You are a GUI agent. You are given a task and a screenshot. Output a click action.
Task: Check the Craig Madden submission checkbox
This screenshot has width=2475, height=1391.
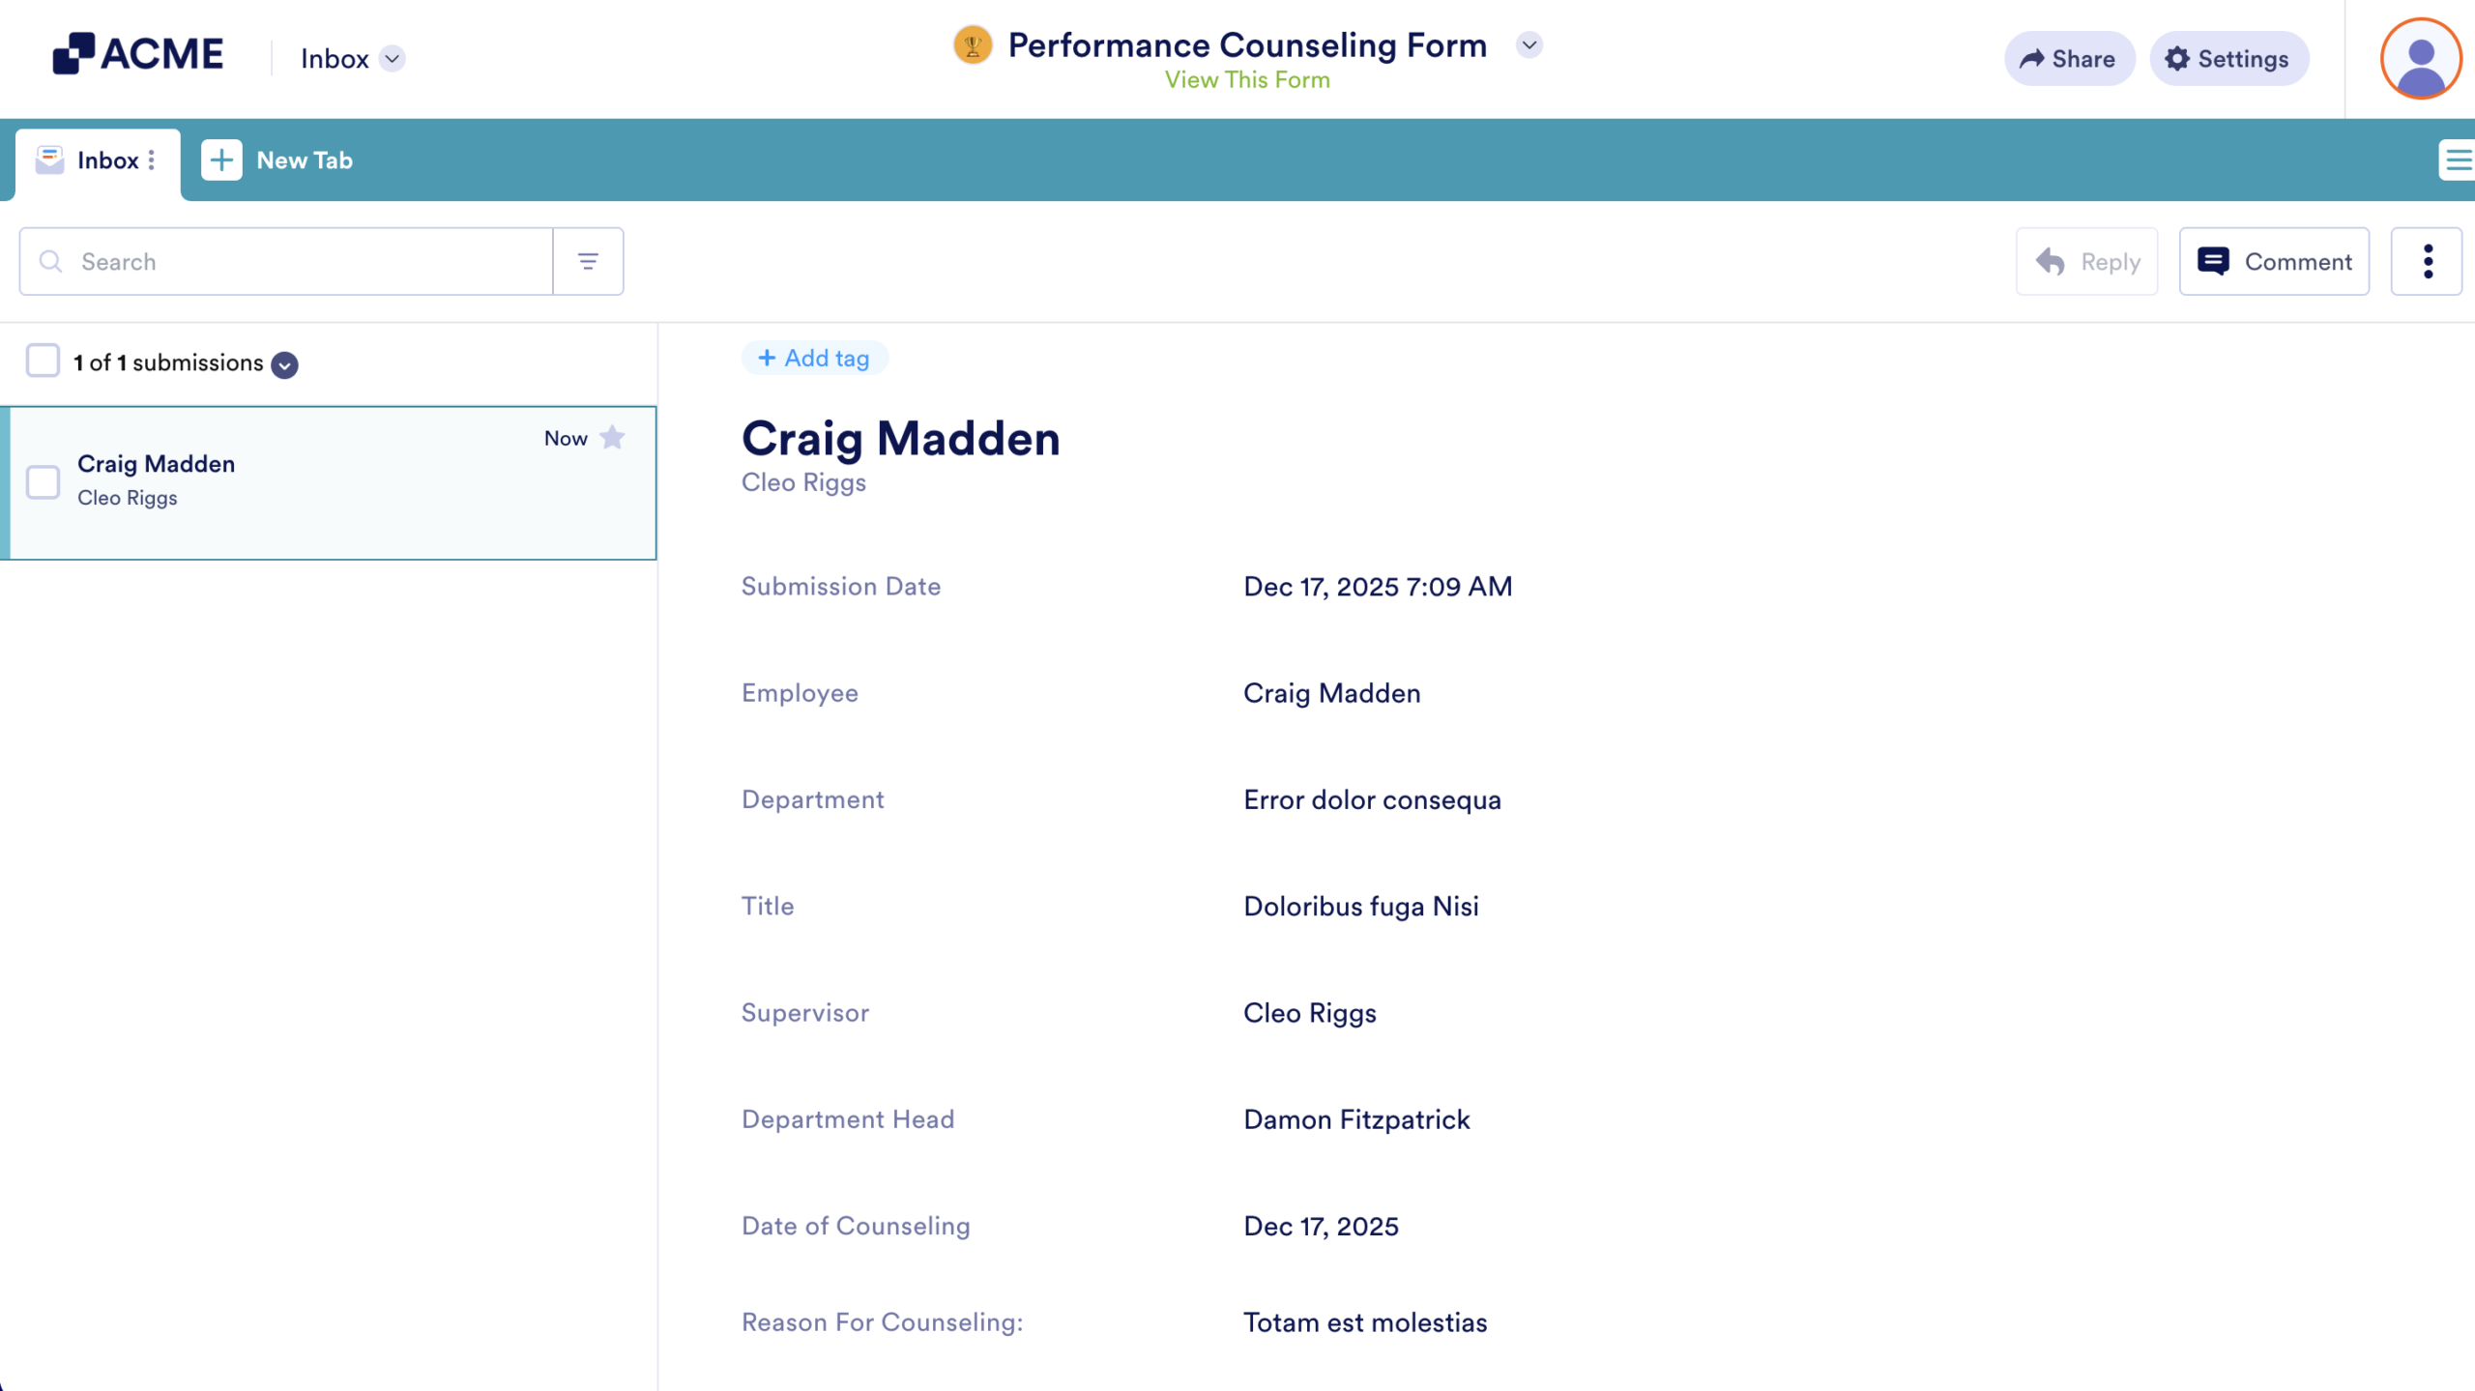(43, 481)
